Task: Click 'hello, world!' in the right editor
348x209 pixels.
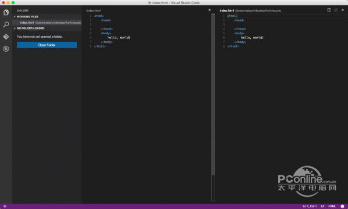Action: coord(252,38)
